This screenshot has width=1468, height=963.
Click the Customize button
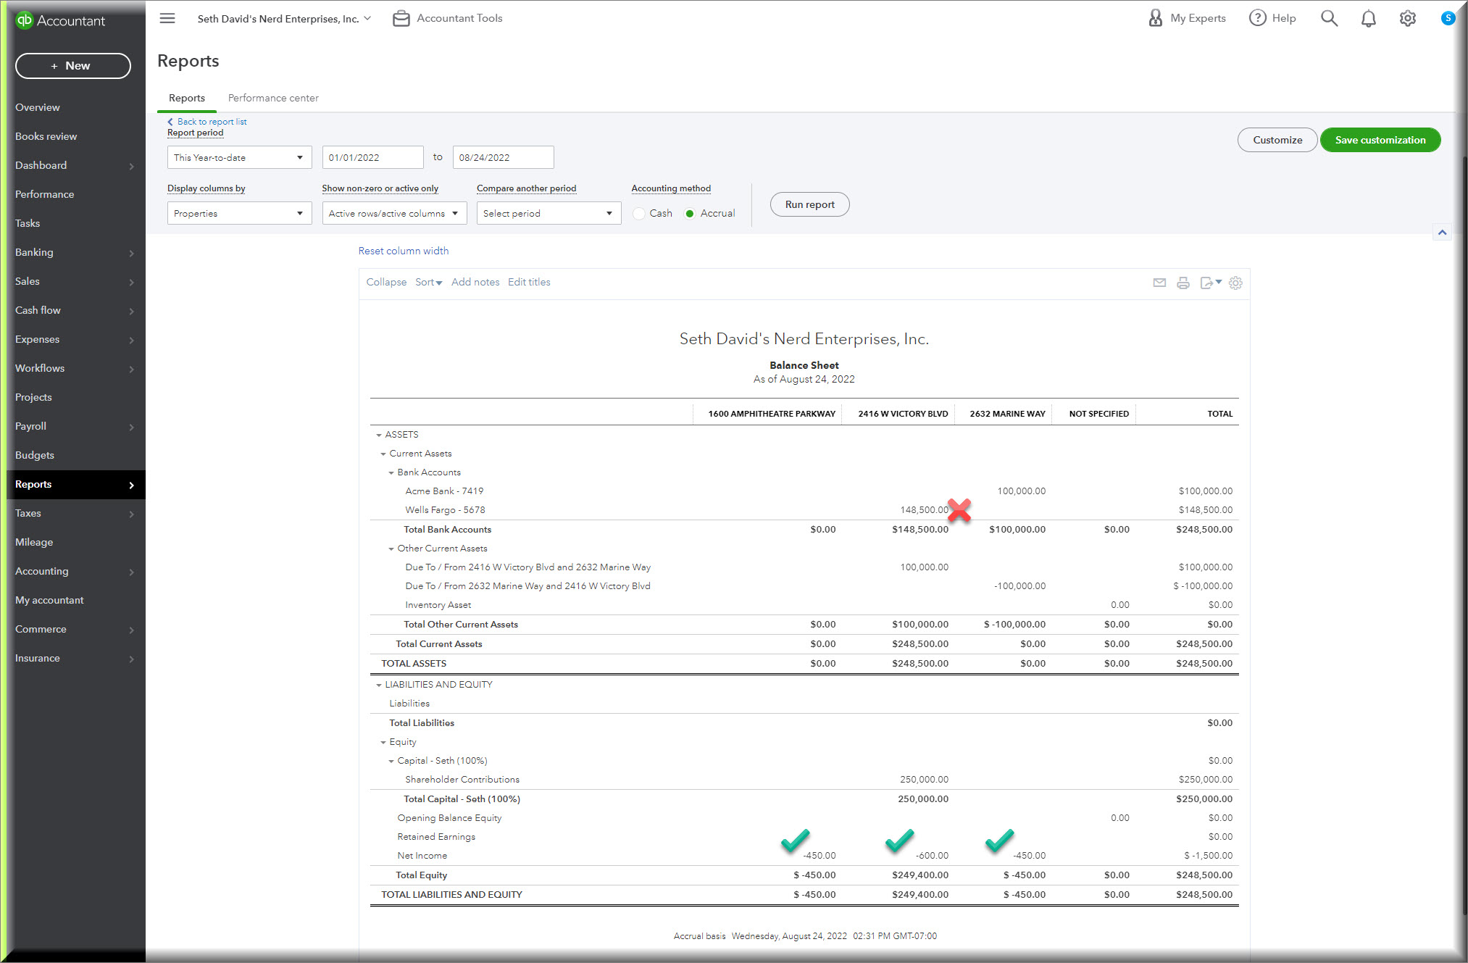coord(1277,140)
